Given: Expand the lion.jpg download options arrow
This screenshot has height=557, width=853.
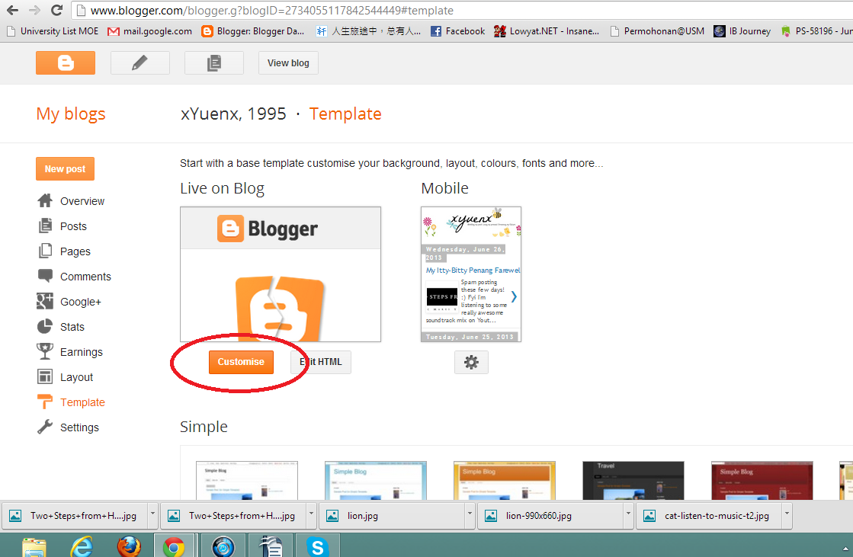Looking at the screenshot, I should 468,516.
